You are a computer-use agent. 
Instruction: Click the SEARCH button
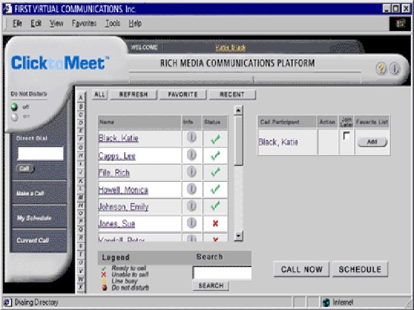pos(210,286)
